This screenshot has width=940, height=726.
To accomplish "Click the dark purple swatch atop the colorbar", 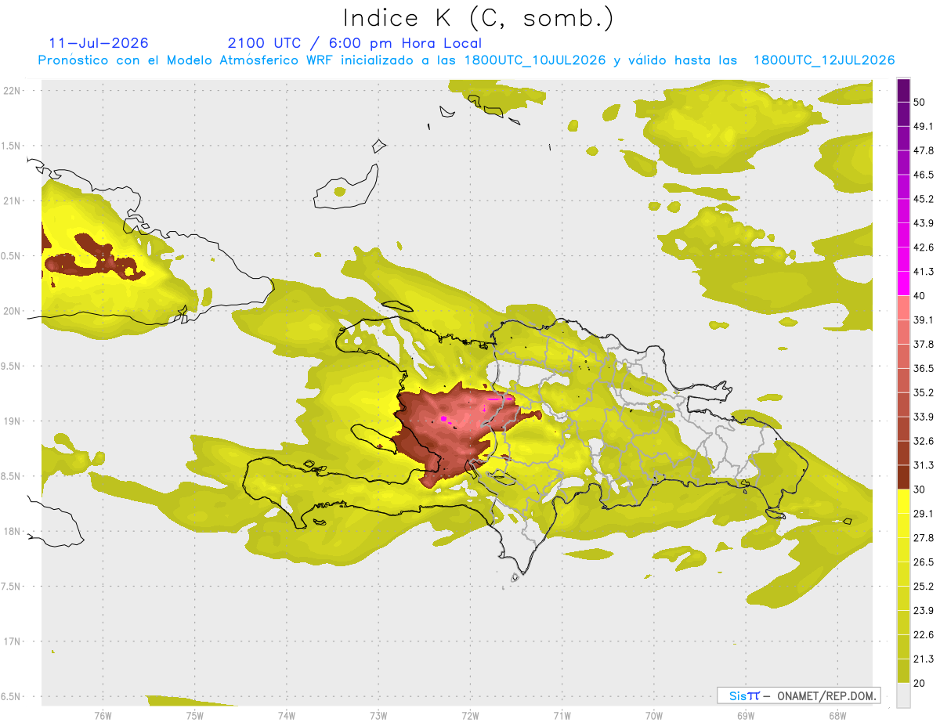I will pos(903,90).
